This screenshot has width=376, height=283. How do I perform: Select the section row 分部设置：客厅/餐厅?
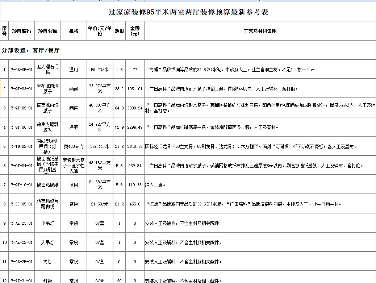coord(188,50)
